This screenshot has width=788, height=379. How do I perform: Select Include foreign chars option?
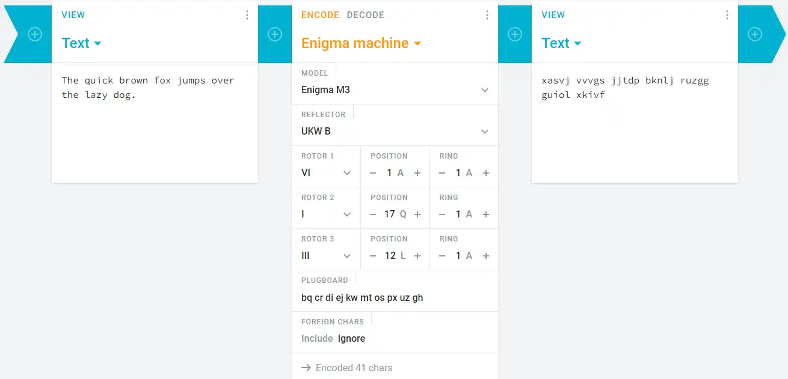(x=317, y=338)
